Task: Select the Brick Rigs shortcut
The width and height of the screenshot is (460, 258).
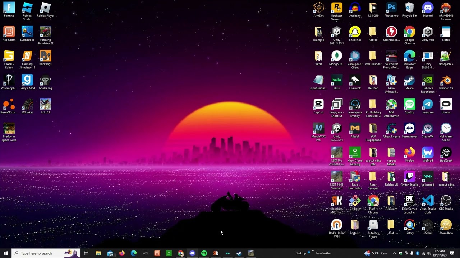Action: tap(45, 58)
